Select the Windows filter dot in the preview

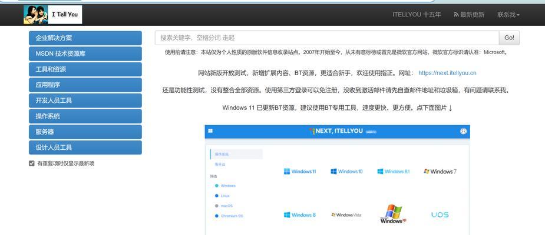click(x=217, y=186)
